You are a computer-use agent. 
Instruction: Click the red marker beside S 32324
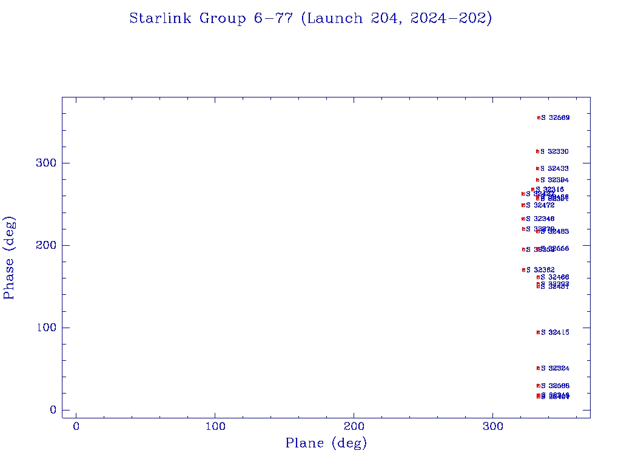coord(538,368)
